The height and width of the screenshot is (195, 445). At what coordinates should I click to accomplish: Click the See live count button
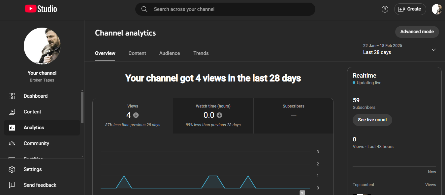372,120
